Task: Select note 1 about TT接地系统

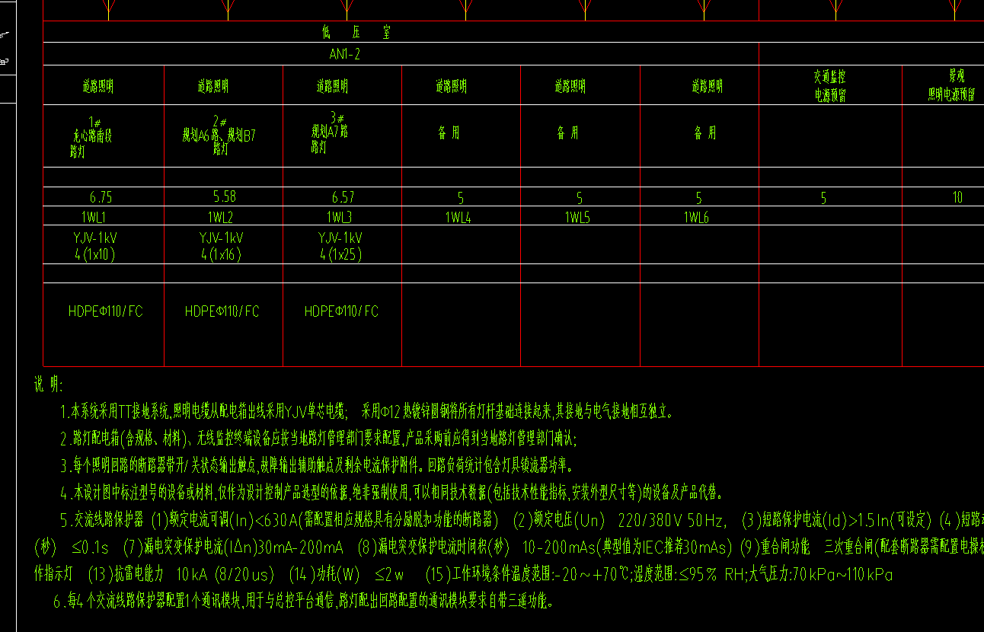Action: pos(367,412)
